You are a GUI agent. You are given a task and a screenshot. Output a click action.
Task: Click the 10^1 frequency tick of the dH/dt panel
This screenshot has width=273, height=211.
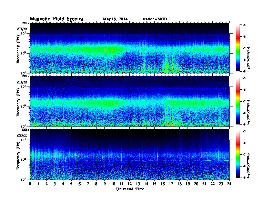(23, 33)
